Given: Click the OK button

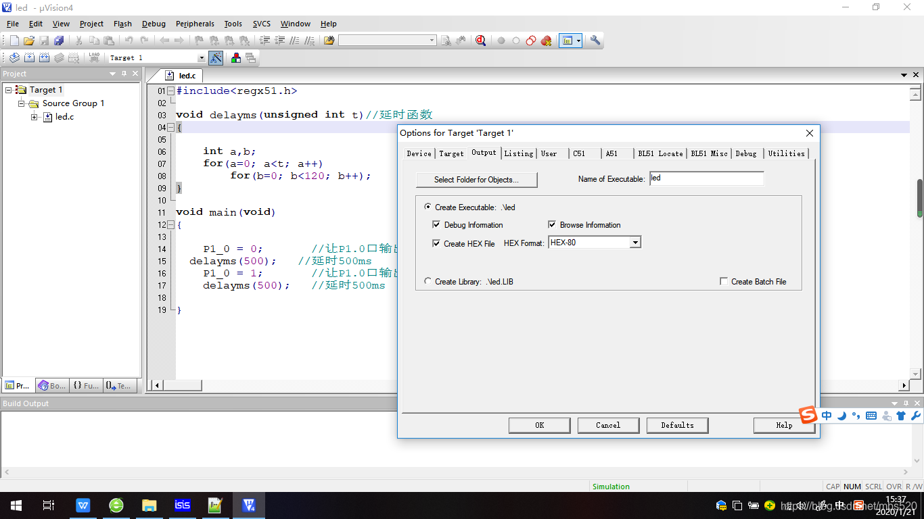Looking at the screenshot, I should (x=539, y=425).
